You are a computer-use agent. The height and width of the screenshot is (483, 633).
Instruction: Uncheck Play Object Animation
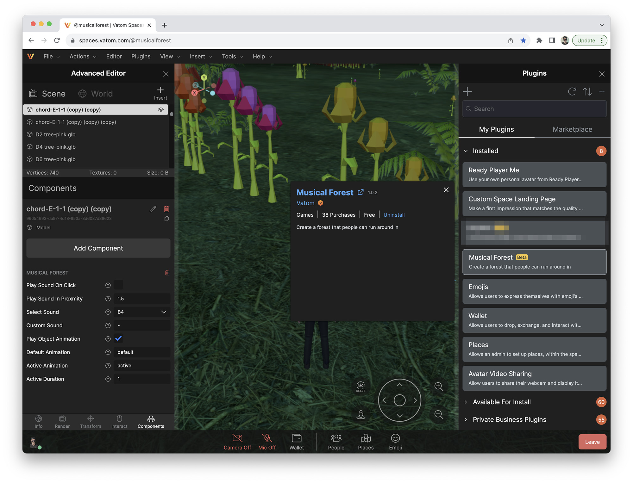click(119, 339)
